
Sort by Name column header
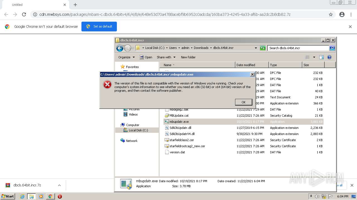coord(197,65)
